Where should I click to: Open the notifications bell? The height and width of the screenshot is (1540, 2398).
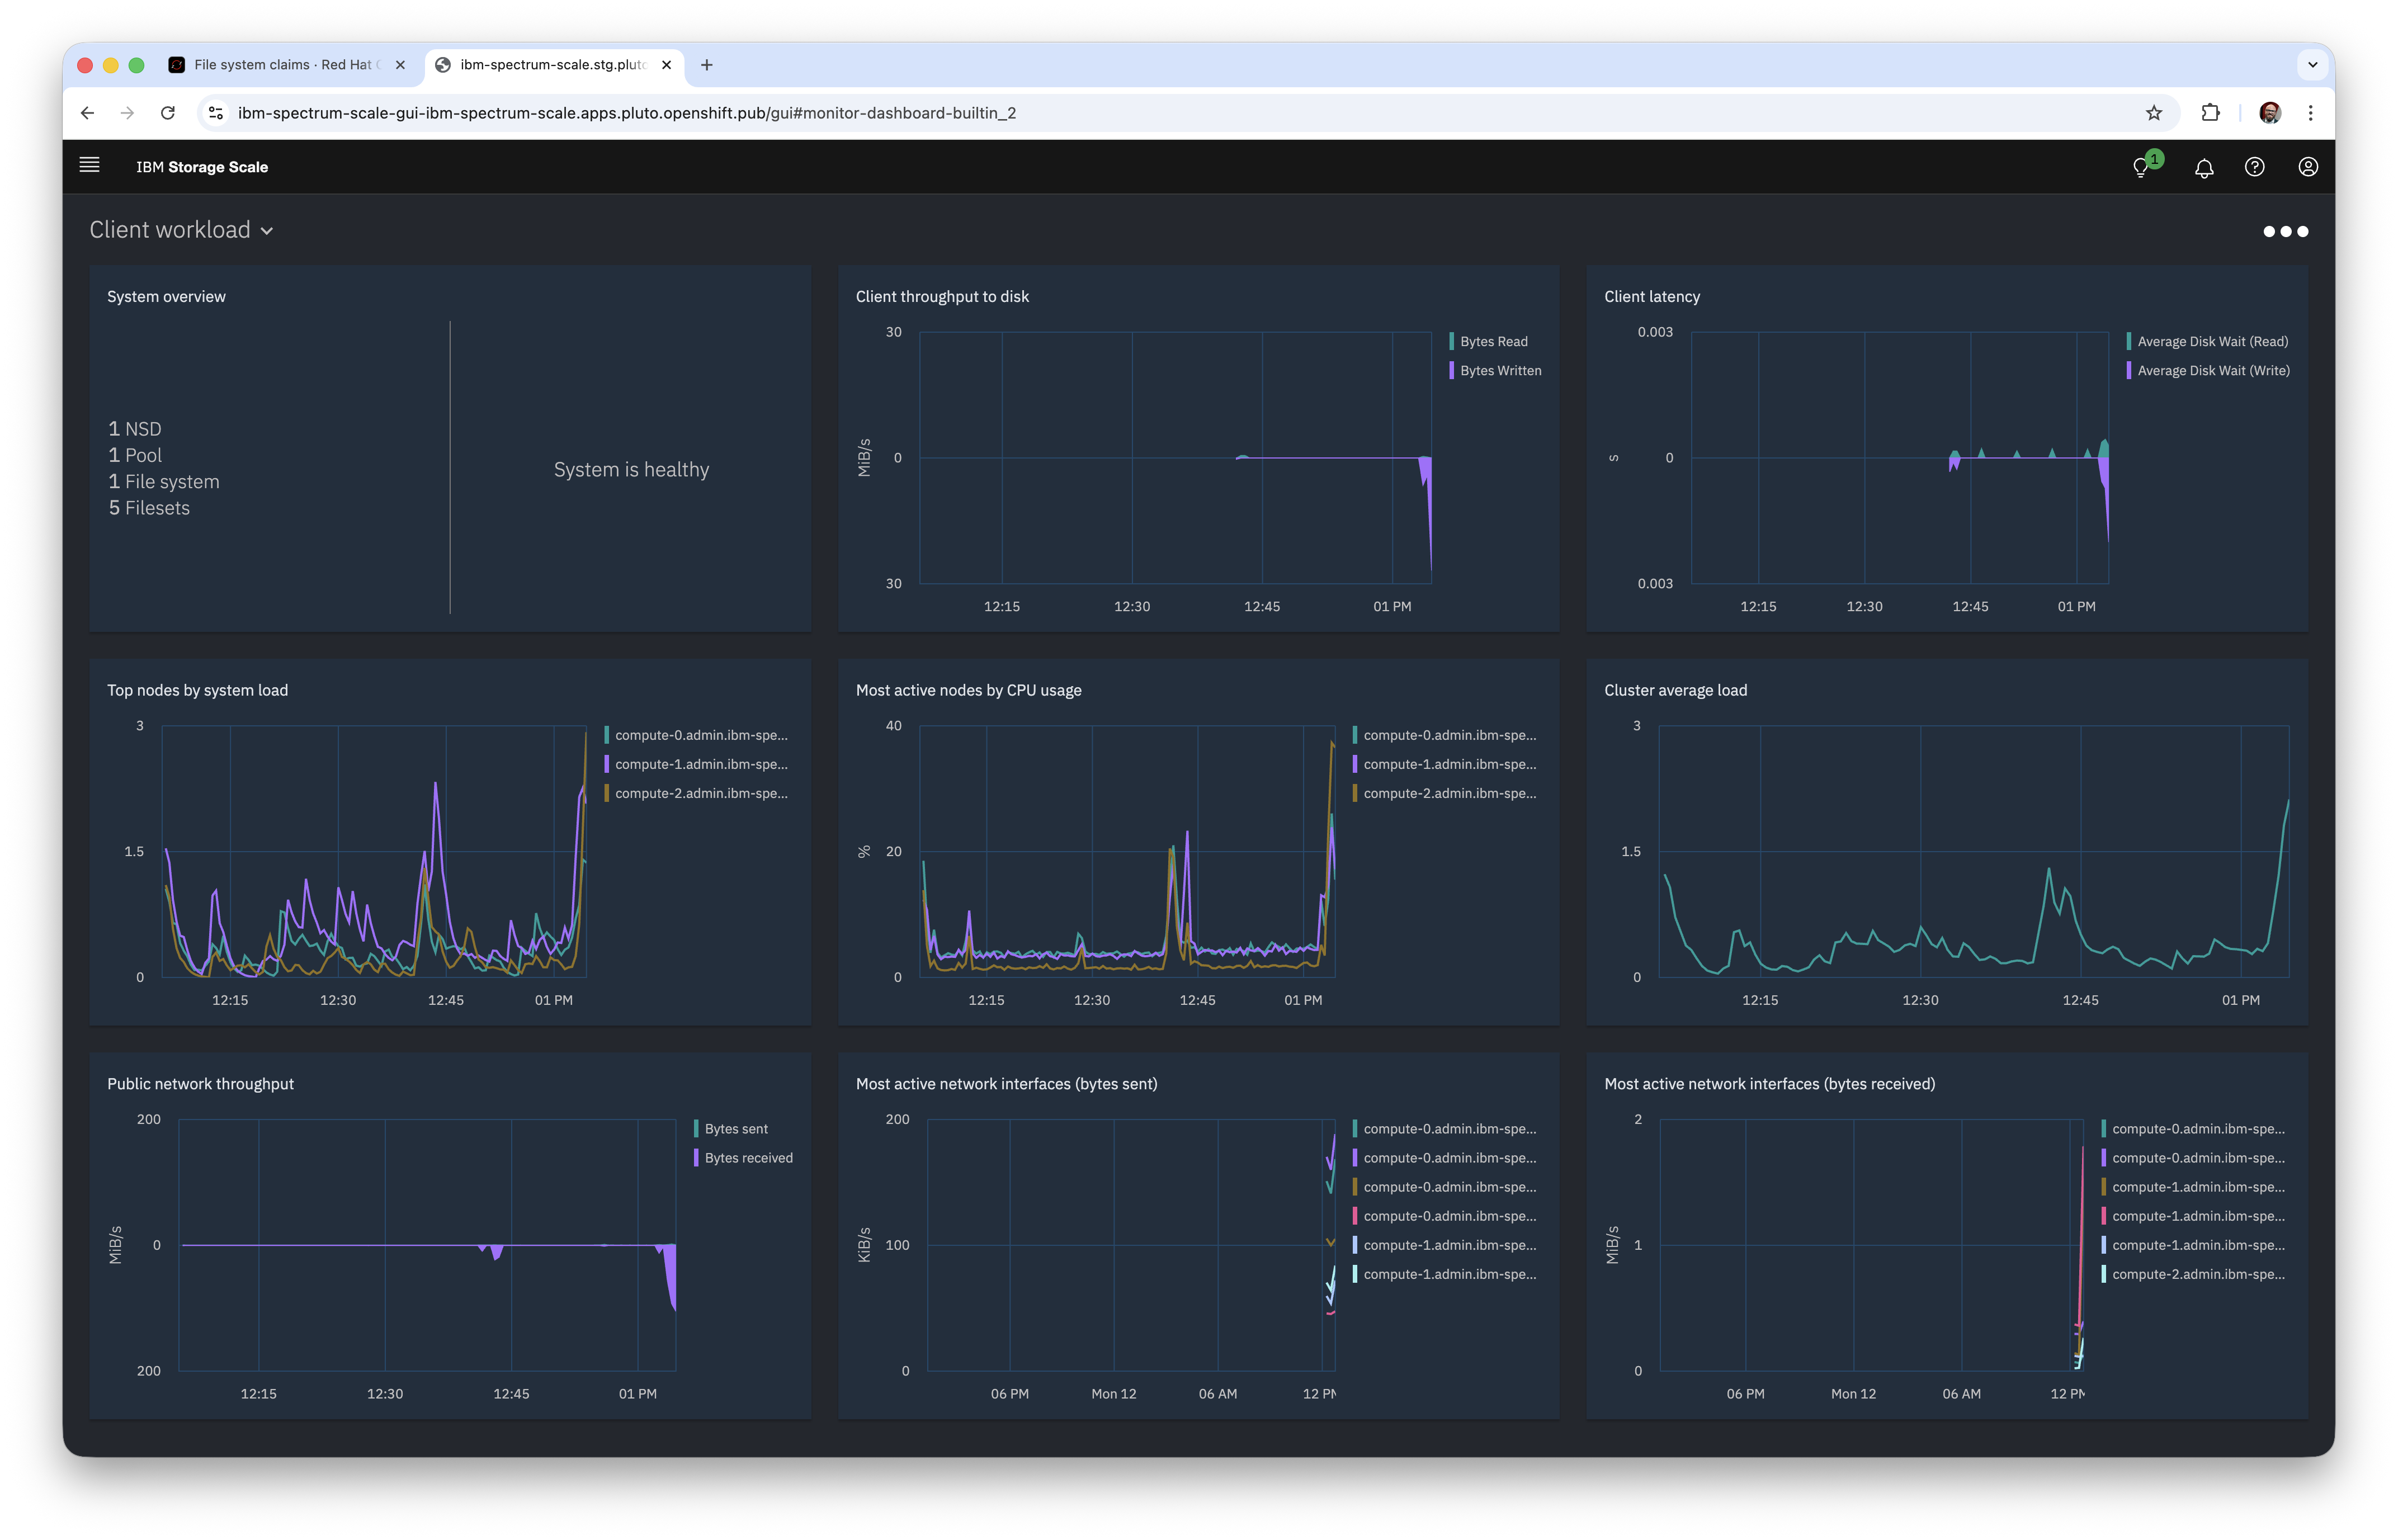point(2204,167)
